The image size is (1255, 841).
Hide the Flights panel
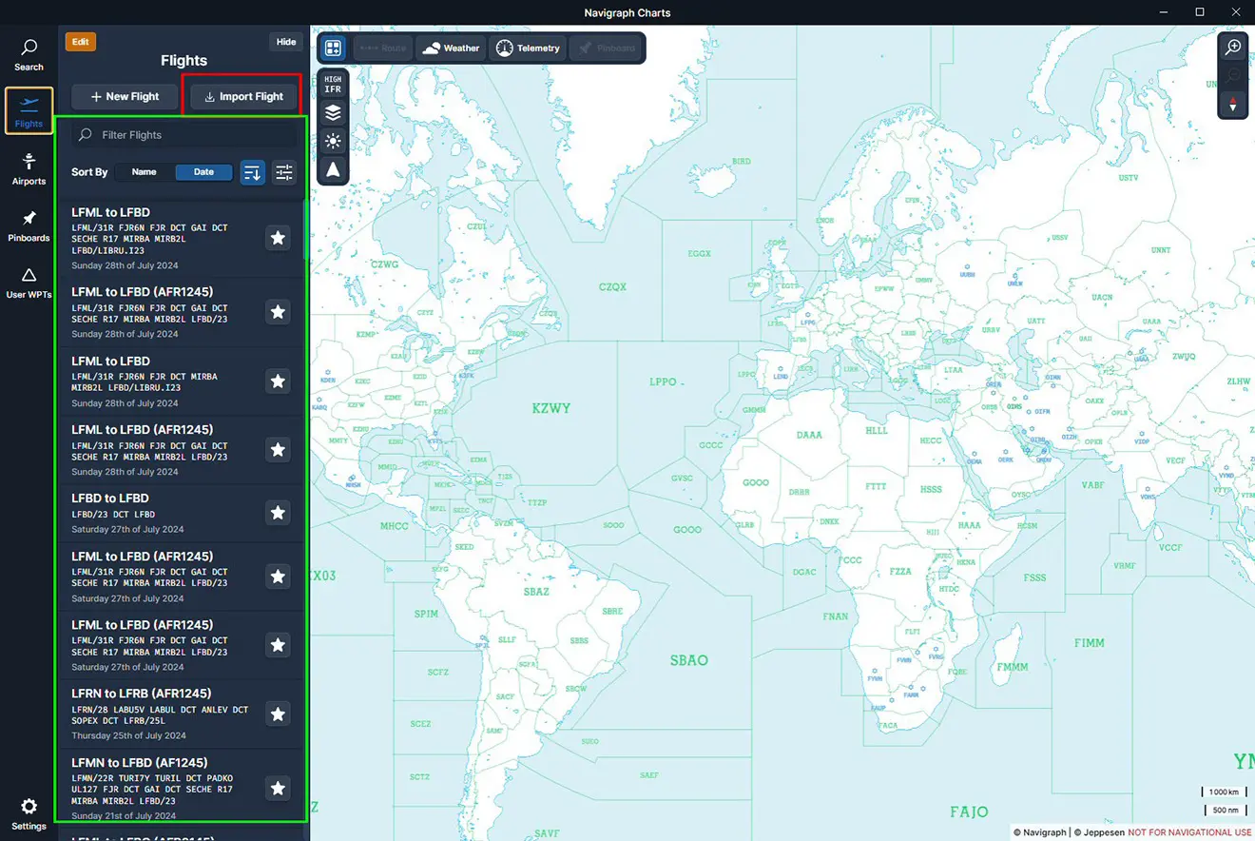point(286,42)
